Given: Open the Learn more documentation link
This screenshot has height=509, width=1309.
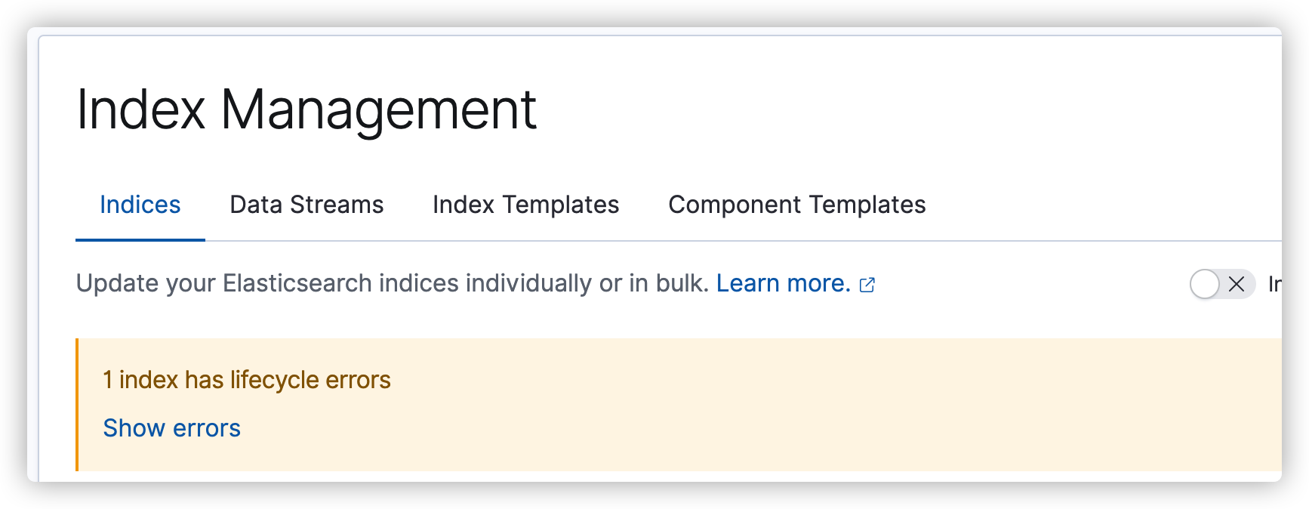Looking at the screenshot, I should coord(784,283).
